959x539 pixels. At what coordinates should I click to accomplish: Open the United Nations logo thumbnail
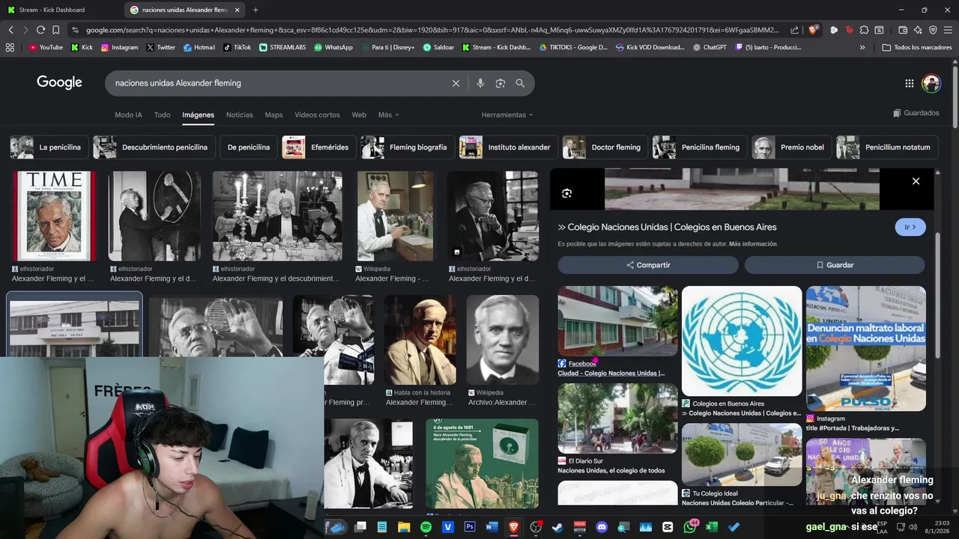coord(742,341)
